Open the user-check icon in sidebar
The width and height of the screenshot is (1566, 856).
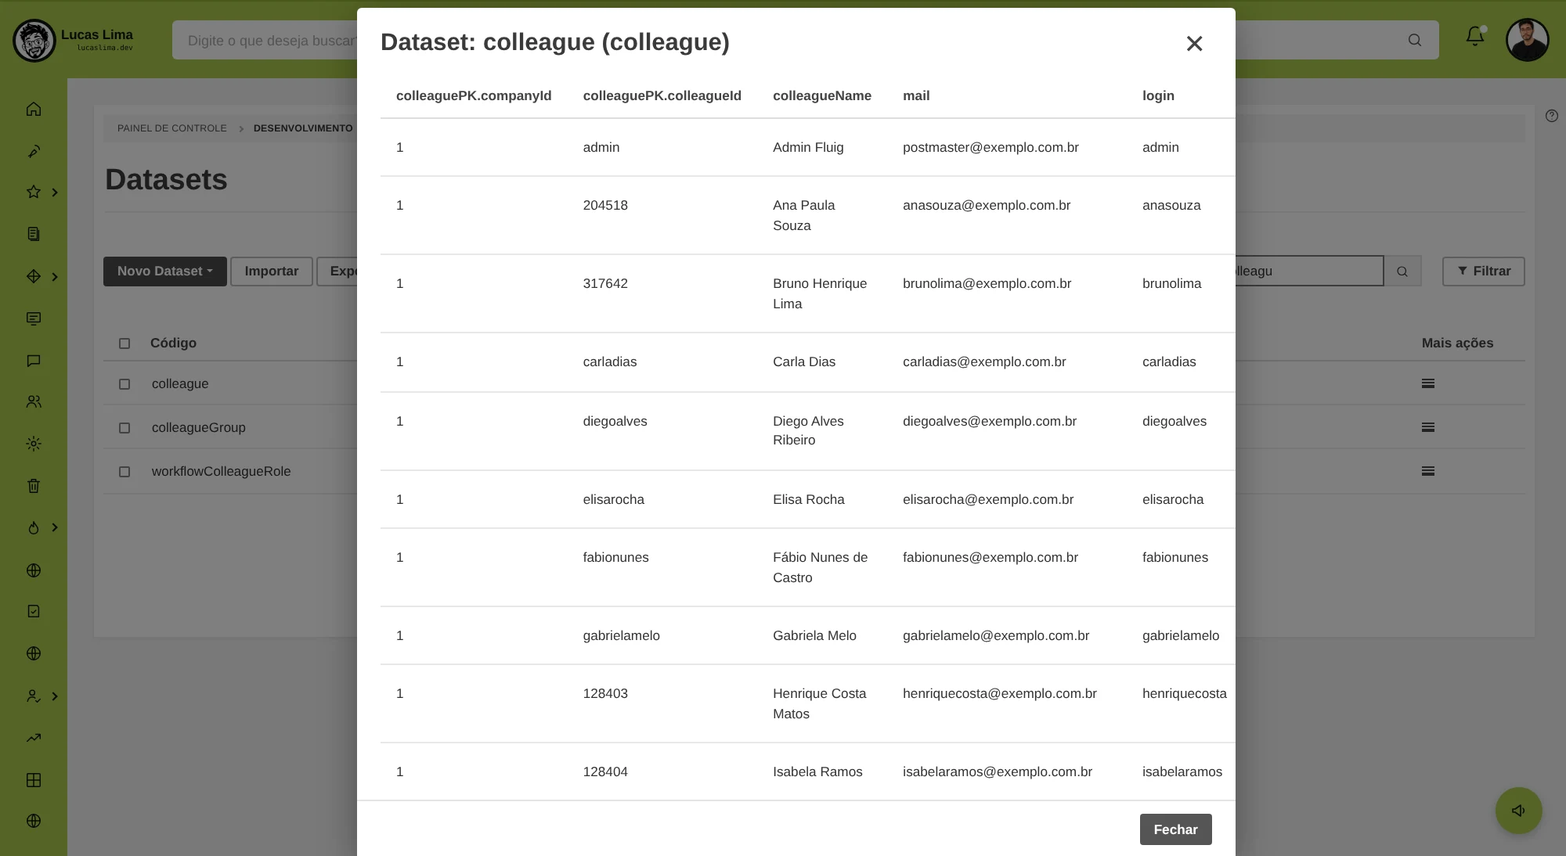point(34,696)
